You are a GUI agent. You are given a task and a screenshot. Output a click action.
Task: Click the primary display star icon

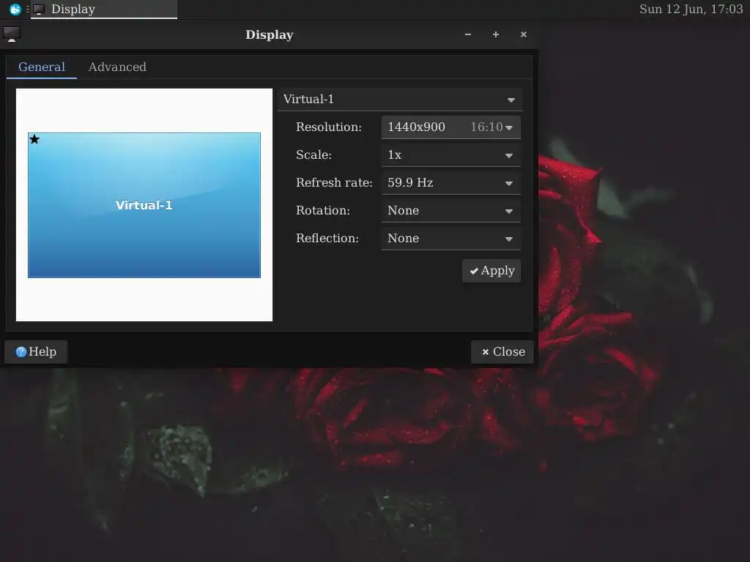34,139
